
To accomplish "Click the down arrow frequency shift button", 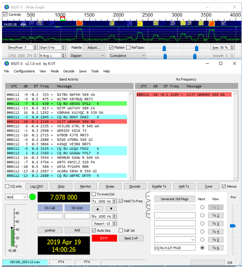I will (x=111, y=209).
